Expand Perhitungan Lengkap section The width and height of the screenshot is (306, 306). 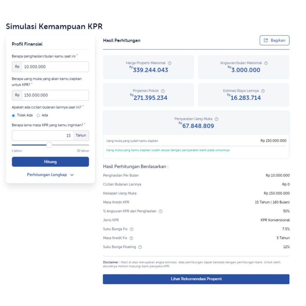[50, 175]
